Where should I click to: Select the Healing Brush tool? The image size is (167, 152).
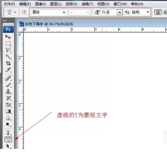[x=8, y=78]
